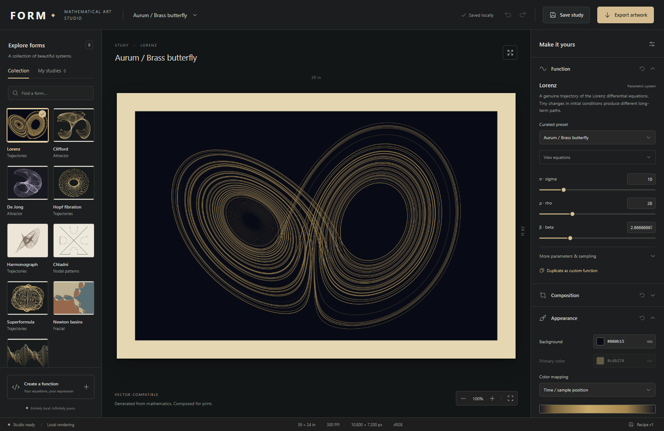Reset the Function section
This screenshot has width=664, height=431.
(642, 69)
